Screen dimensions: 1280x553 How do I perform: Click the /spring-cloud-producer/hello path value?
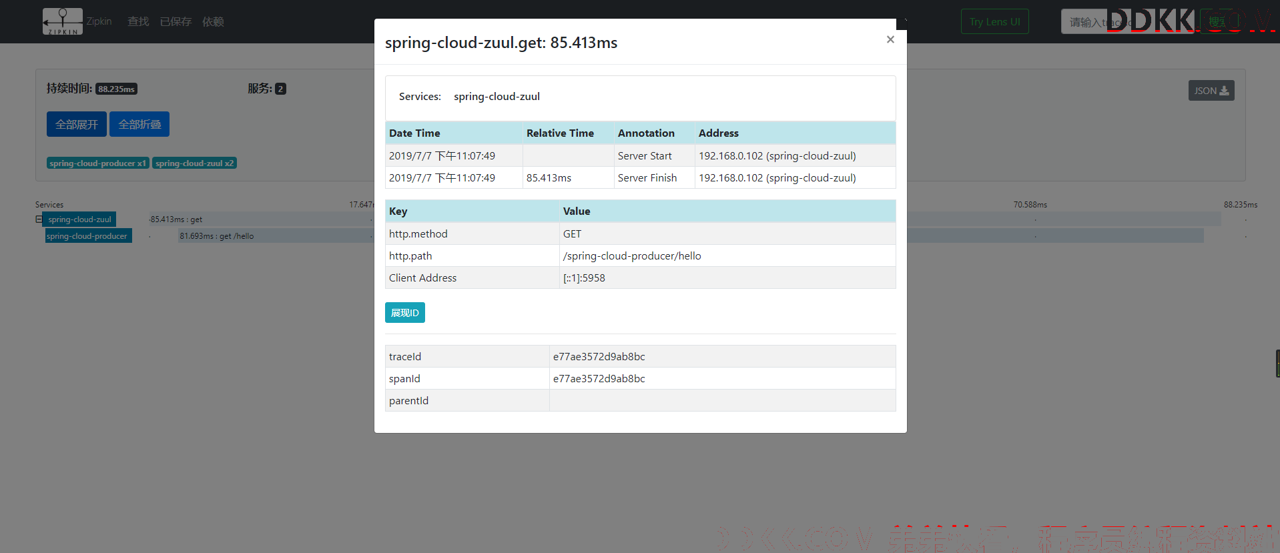click(632, 255)
